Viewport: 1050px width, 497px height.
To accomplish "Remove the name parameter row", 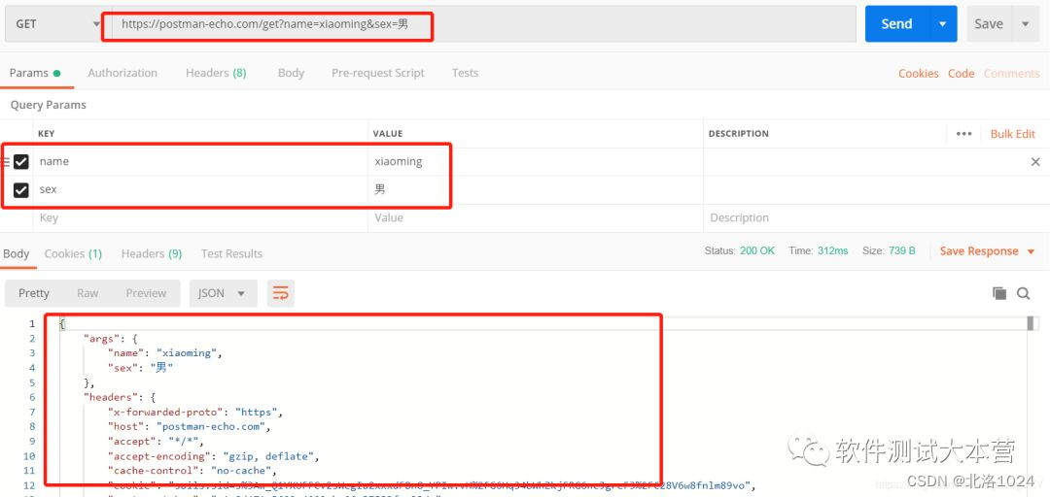I will (1035, 162).
